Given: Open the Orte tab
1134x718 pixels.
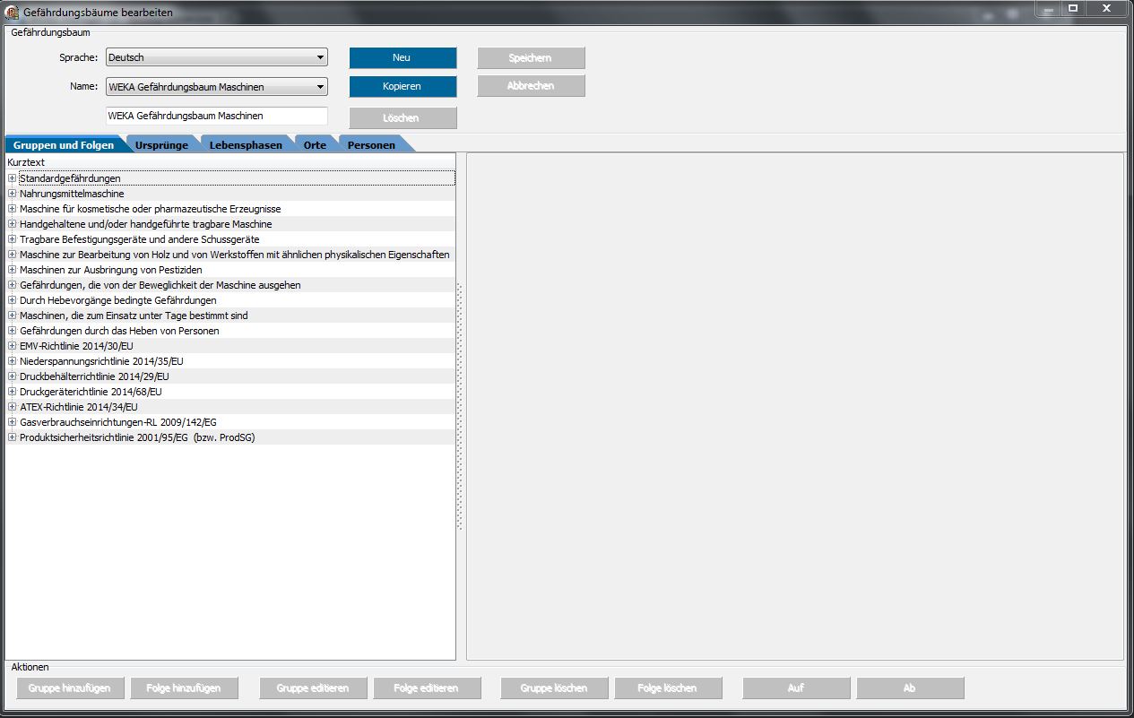Looking at the screenshot, I should pos(315,144).
